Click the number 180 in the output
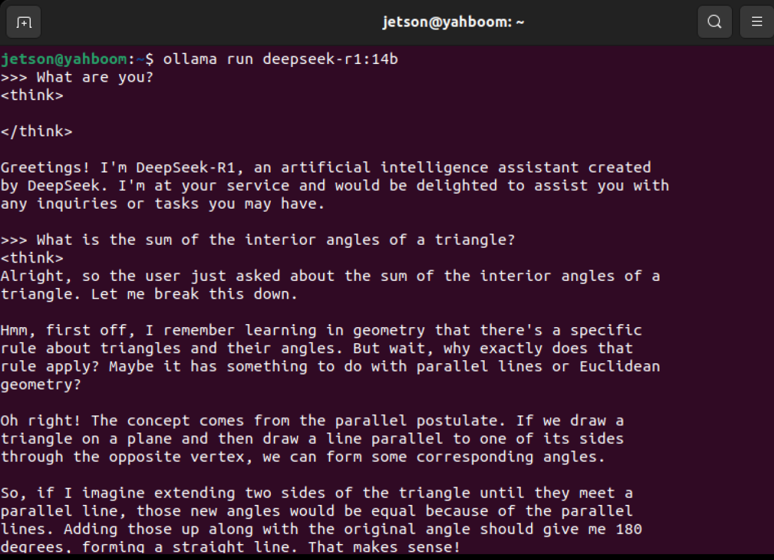The image size is (774, 560). click(x=629, y=529)
